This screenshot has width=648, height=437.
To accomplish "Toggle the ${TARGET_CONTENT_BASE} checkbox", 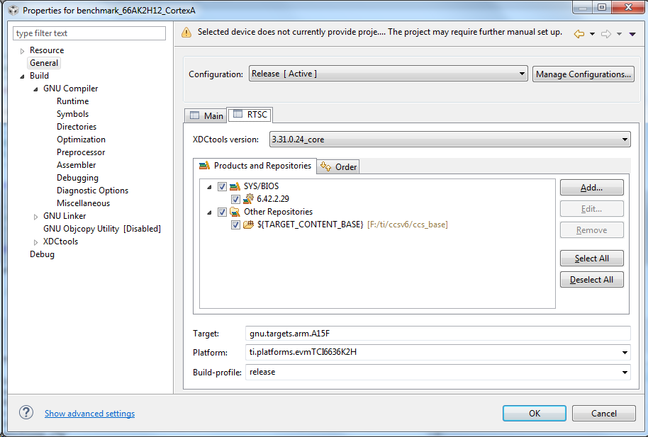I will pyautogui.click(x=235, y=225).
